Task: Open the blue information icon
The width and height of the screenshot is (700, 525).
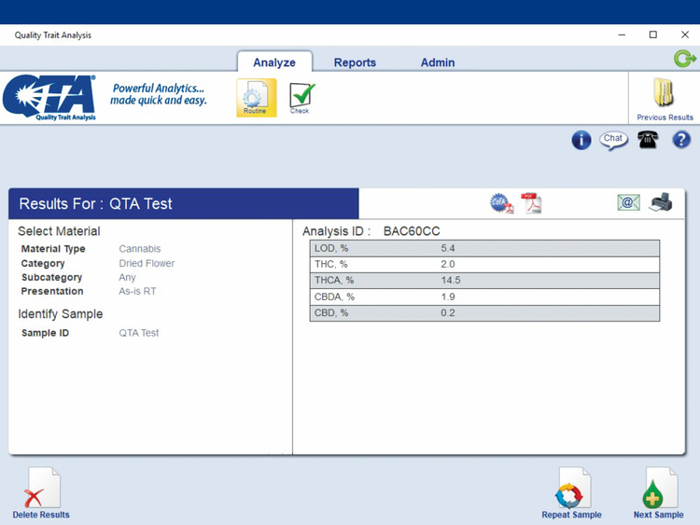Action: [x=581, y=141]
